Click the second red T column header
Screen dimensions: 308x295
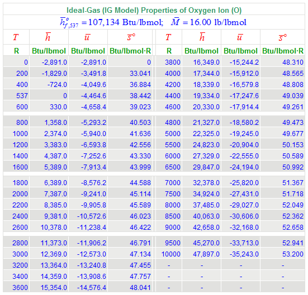(168, 37)
